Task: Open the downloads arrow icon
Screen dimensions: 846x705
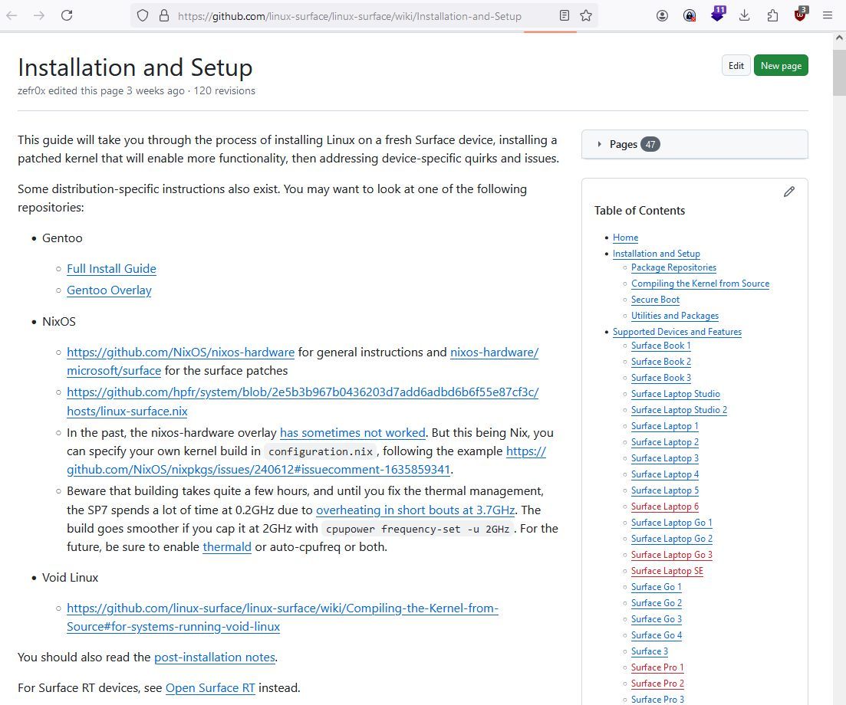Action: tap(745, 15)
